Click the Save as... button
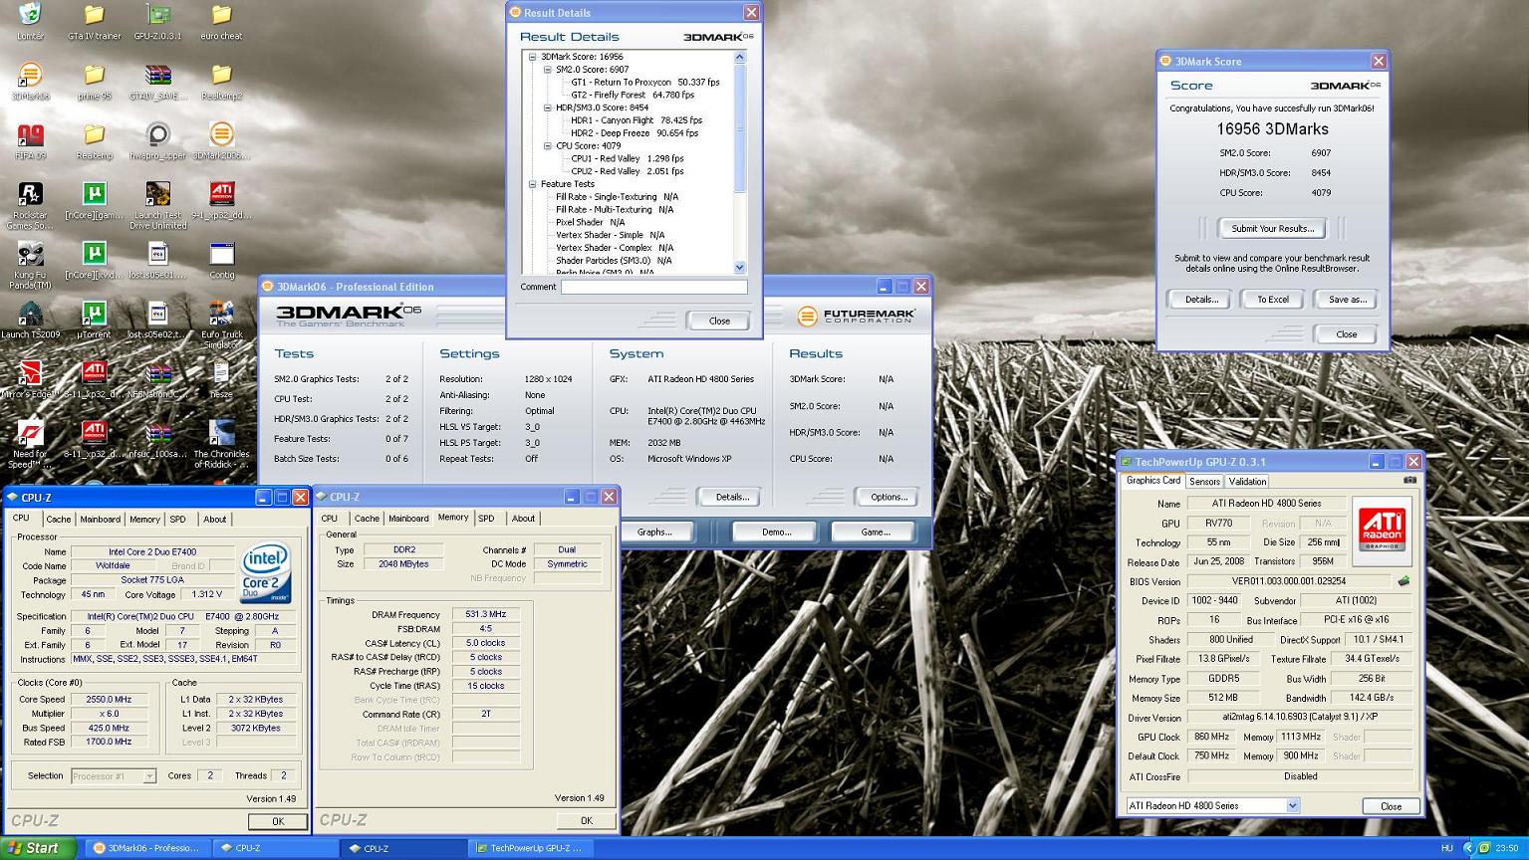The height and width of the screenshot is (860, 1529). [1347, 299]
